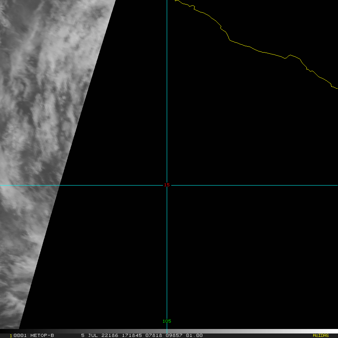This screenshot has height=338, width=338.
Task: Click the yellow coastline's far right end
Action: 336,88
